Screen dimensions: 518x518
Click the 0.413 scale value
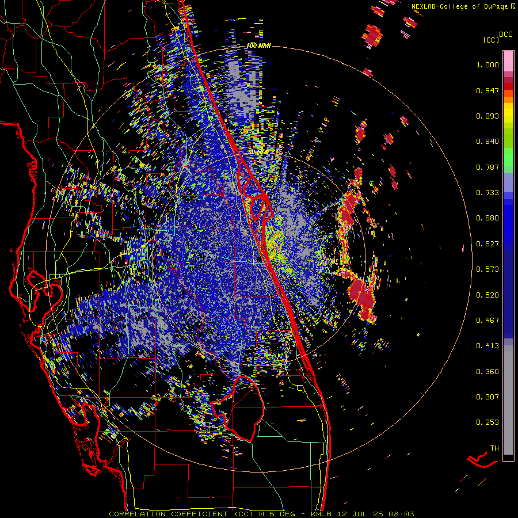(487, 346)
